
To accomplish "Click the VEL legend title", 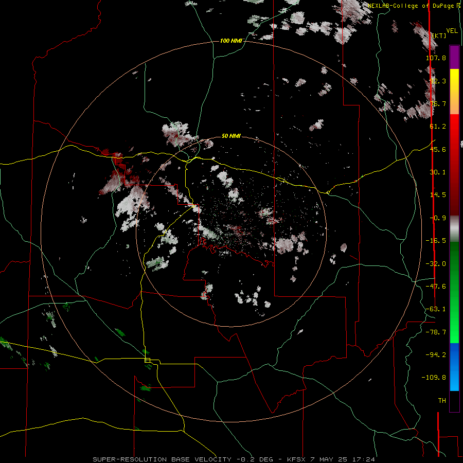I will point(452,31).
